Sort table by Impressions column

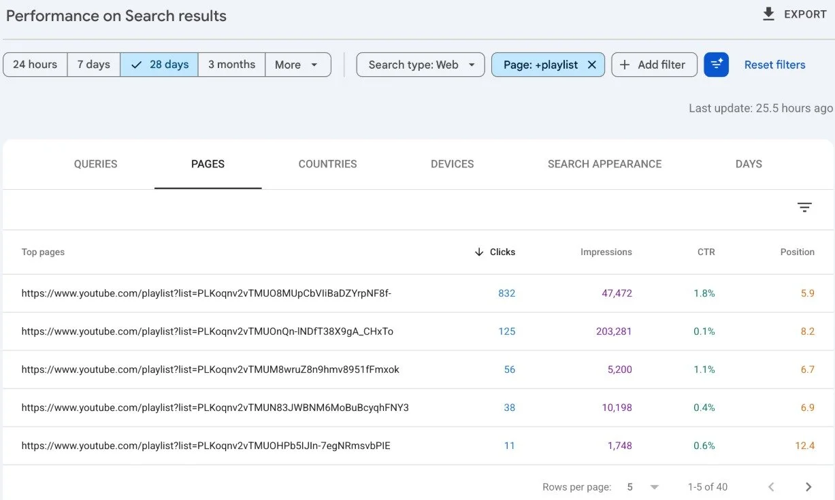pos(606,252)
